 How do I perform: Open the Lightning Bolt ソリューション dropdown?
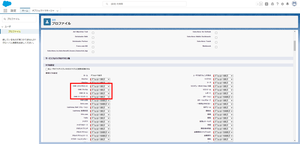tap(100, 107)
